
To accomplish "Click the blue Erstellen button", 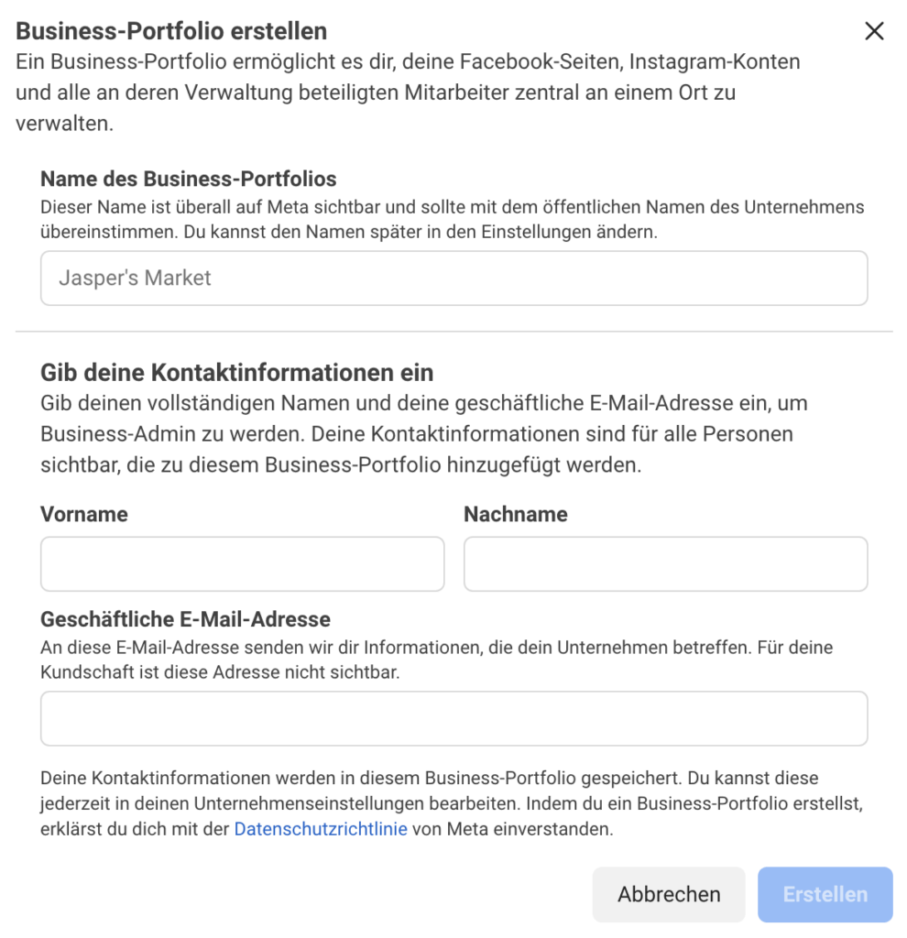I will 825,894.
